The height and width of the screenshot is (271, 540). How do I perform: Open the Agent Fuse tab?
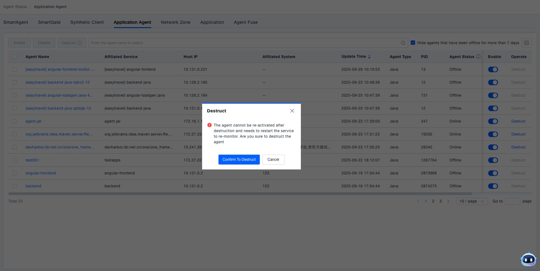pyautogui.click(x=246, y=22)
